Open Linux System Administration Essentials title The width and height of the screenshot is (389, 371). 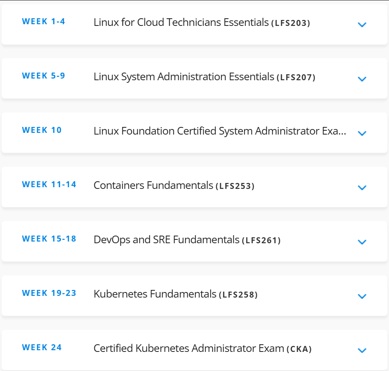[184, 77]
